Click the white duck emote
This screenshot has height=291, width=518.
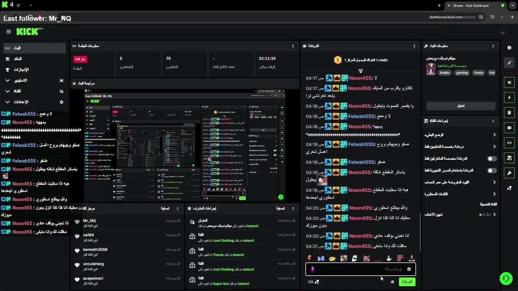pyautogui.click(x=388, y=258)
